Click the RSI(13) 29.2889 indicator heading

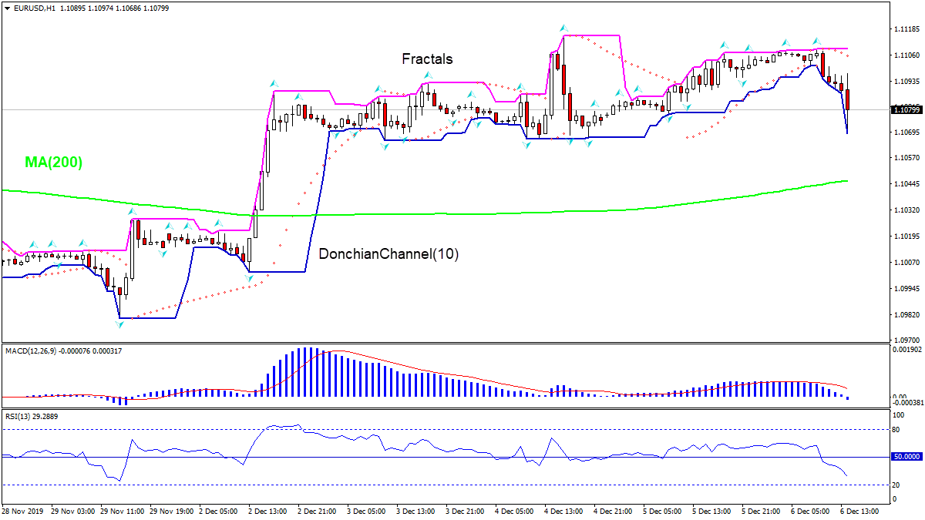click(31, 416)
